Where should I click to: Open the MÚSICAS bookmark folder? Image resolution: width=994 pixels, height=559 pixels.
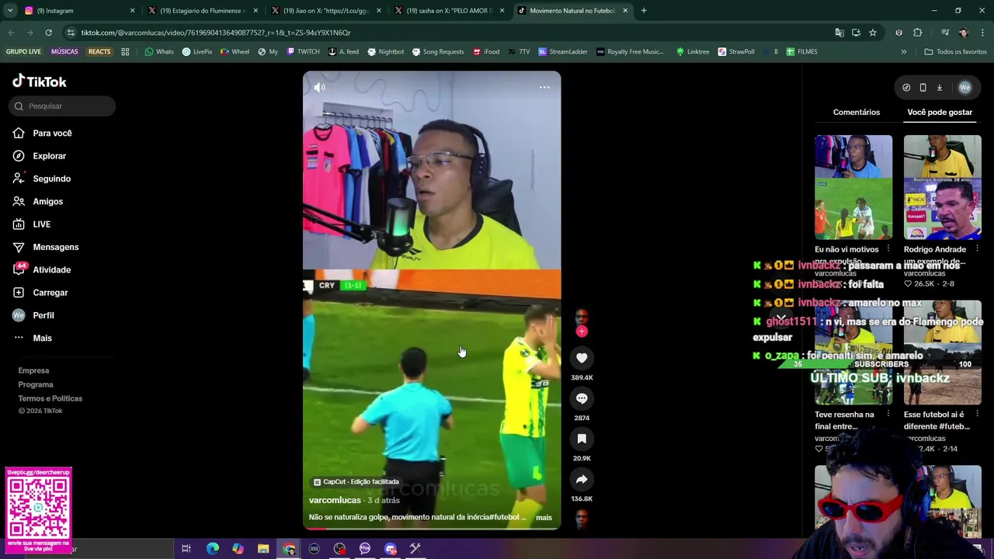click(x=64, y=52)
